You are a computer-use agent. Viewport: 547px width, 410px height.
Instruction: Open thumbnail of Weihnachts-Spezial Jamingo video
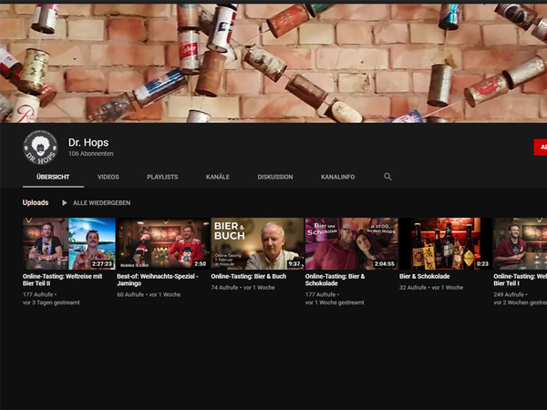tap(163, 243)
